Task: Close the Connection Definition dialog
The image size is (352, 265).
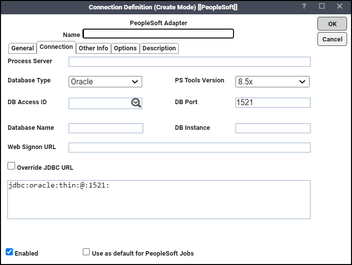Action: [x=340, y=6]
